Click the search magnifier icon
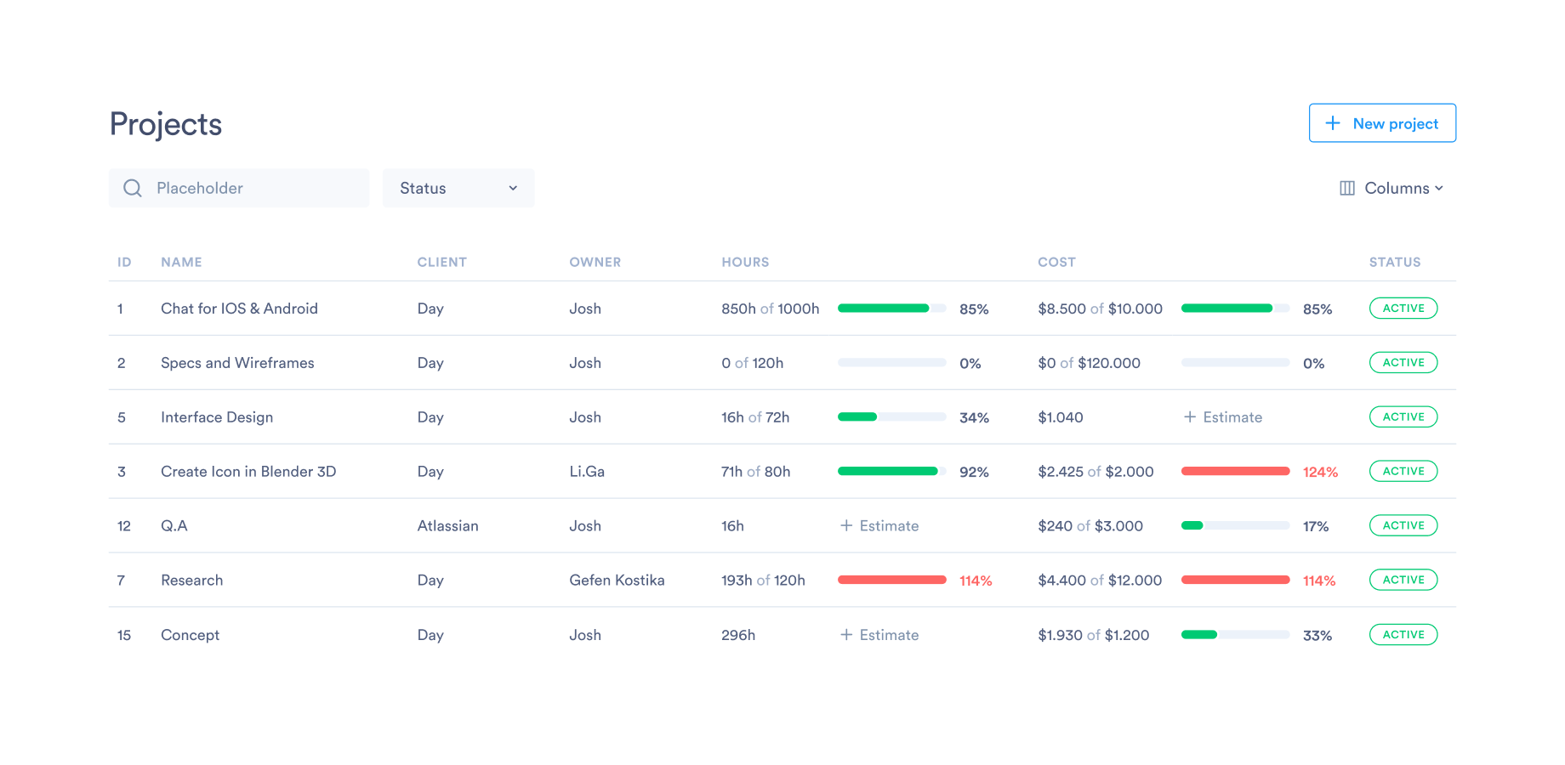This screenshot has height=765, width=1565. (x=133, y=188)
